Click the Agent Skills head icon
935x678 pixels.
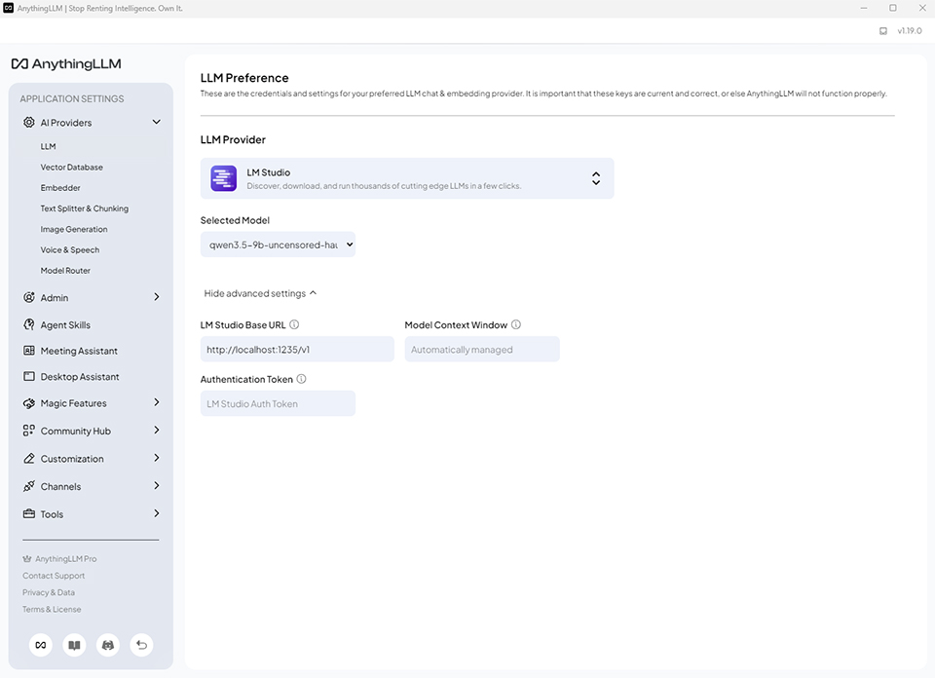tap(28, 324)
